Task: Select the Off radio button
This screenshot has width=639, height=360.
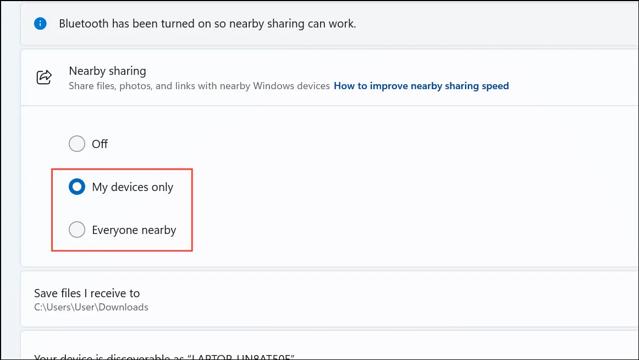Action: click(x=76, y=144)
